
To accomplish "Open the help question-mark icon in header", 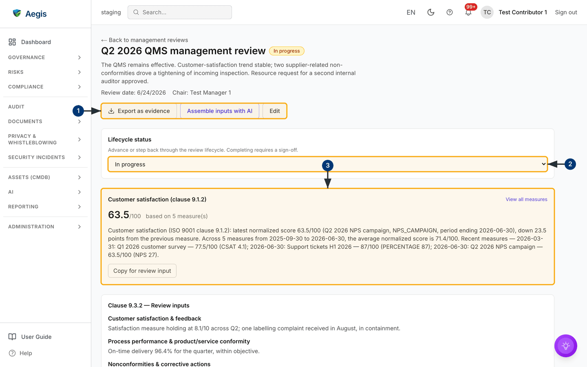I will (449, 12).
